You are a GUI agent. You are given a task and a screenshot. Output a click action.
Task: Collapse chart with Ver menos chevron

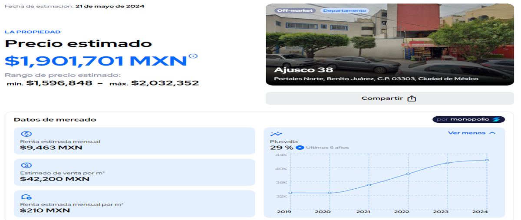(x=492, y=133)
